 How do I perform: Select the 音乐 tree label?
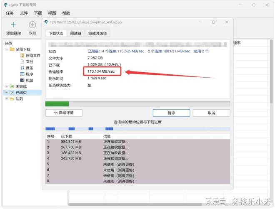click(29, 68)
